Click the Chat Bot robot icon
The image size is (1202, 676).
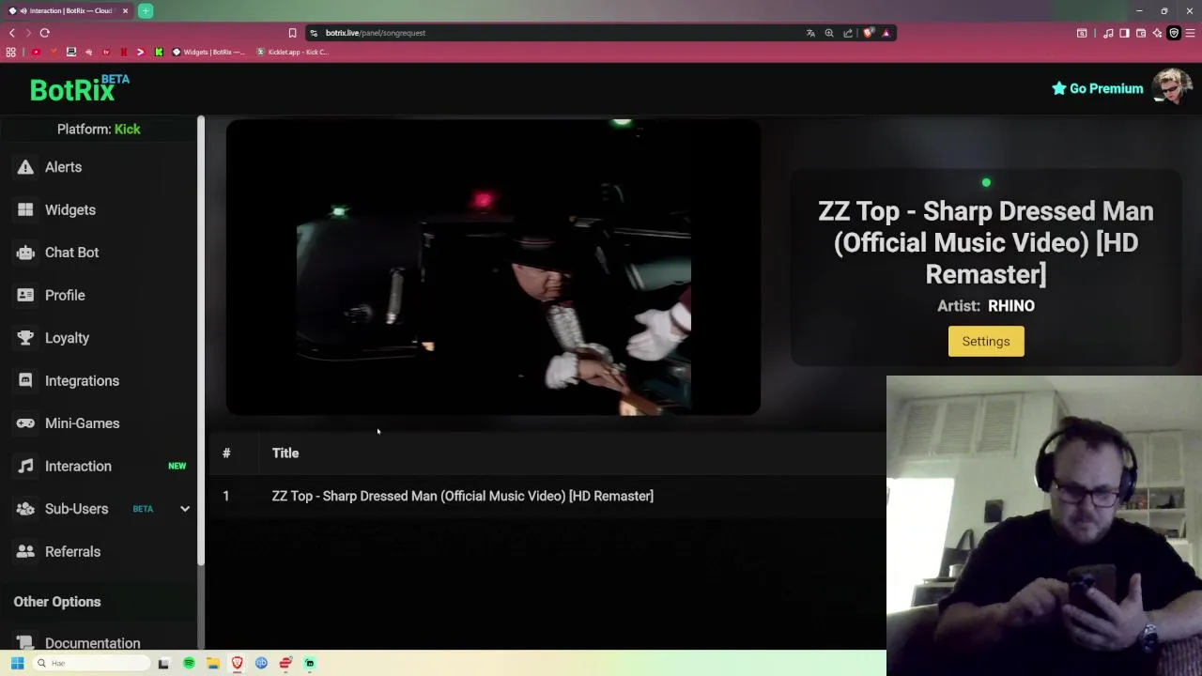pyautogui.click(x=25, y=253)
